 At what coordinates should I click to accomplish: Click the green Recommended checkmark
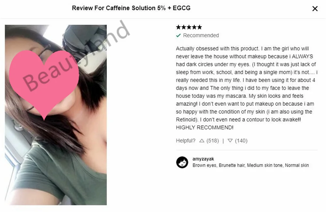178,35
